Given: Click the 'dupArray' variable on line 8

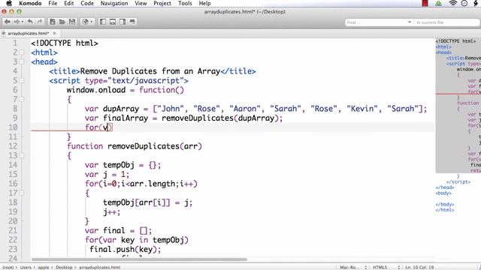Looking at the screenshot, I should coord(121,109).
